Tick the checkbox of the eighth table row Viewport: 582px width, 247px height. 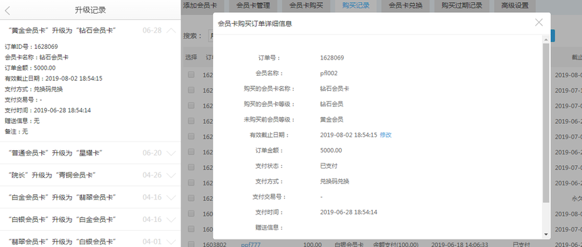pos(191,182)
